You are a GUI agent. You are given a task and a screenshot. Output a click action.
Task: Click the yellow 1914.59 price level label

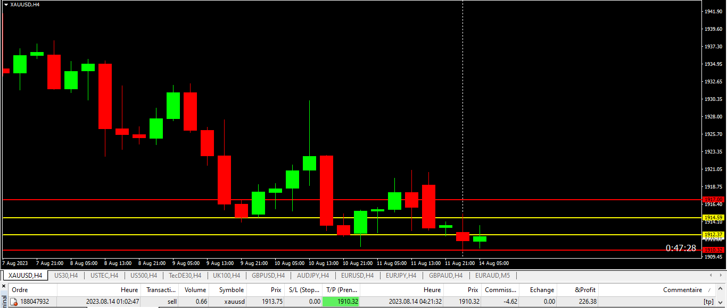coord(713,218)
